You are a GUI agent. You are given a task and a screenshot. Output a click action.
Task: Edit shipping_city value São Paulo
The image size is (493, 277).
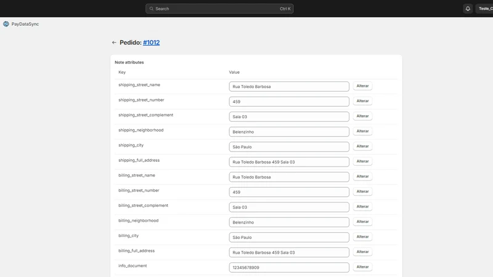coord(289,147)
